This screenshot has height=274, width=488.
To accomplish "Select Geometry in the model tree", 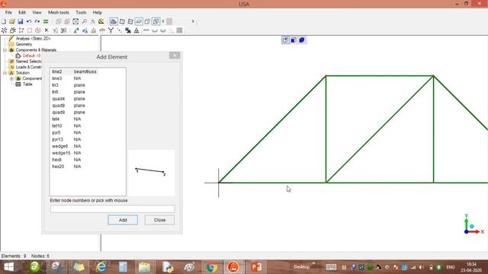I will click(x=24, y=44).
